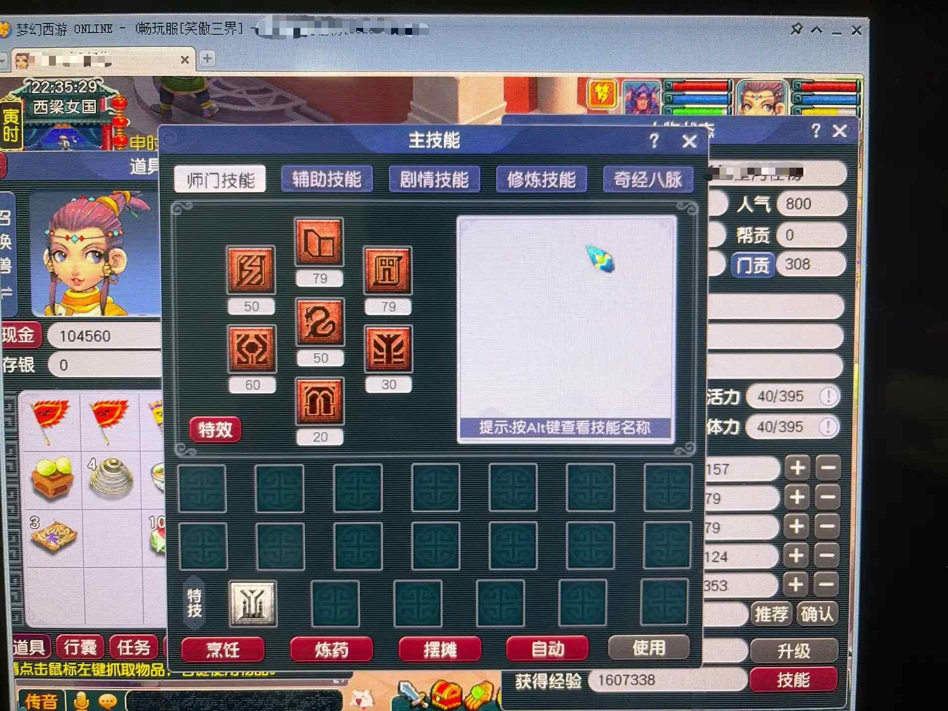This screenshot has height=711, width=948.
Task: Open help for the character attributes window
Action: click(x=816, y=131)
